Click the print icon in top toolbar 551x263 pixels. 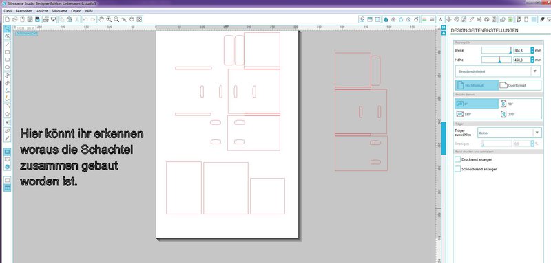tap(45, 19)
